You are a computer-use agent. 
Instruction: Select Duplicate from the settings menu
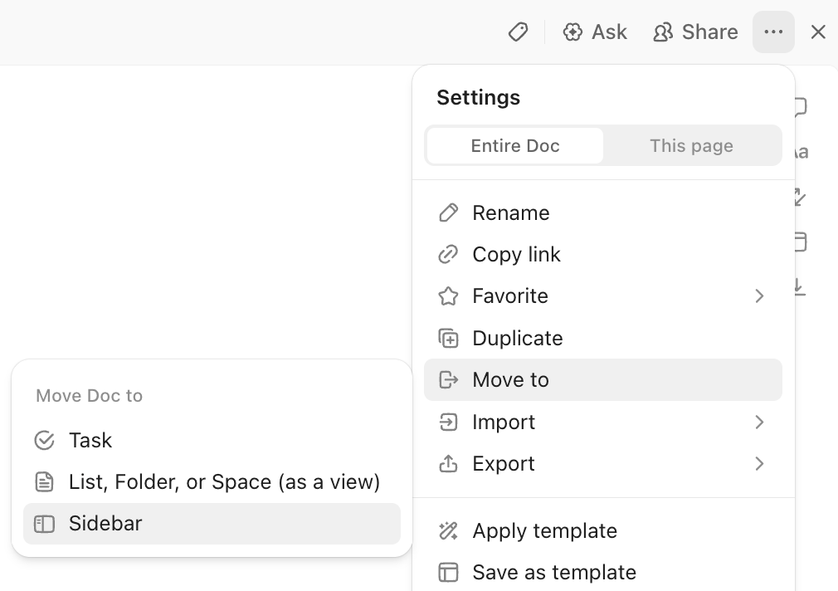(x=517, y=338)
